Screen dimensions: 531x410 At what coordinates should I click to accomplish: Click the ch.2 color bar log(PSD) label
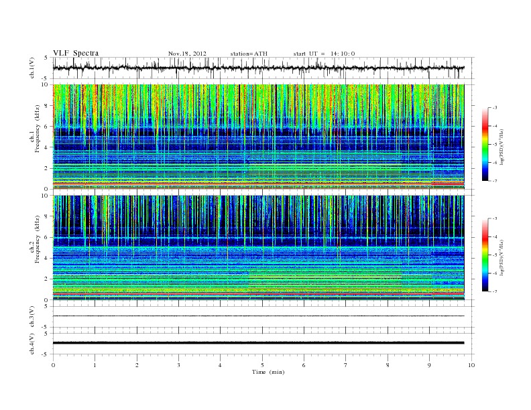pyautogui.click(x=501, y=257)
